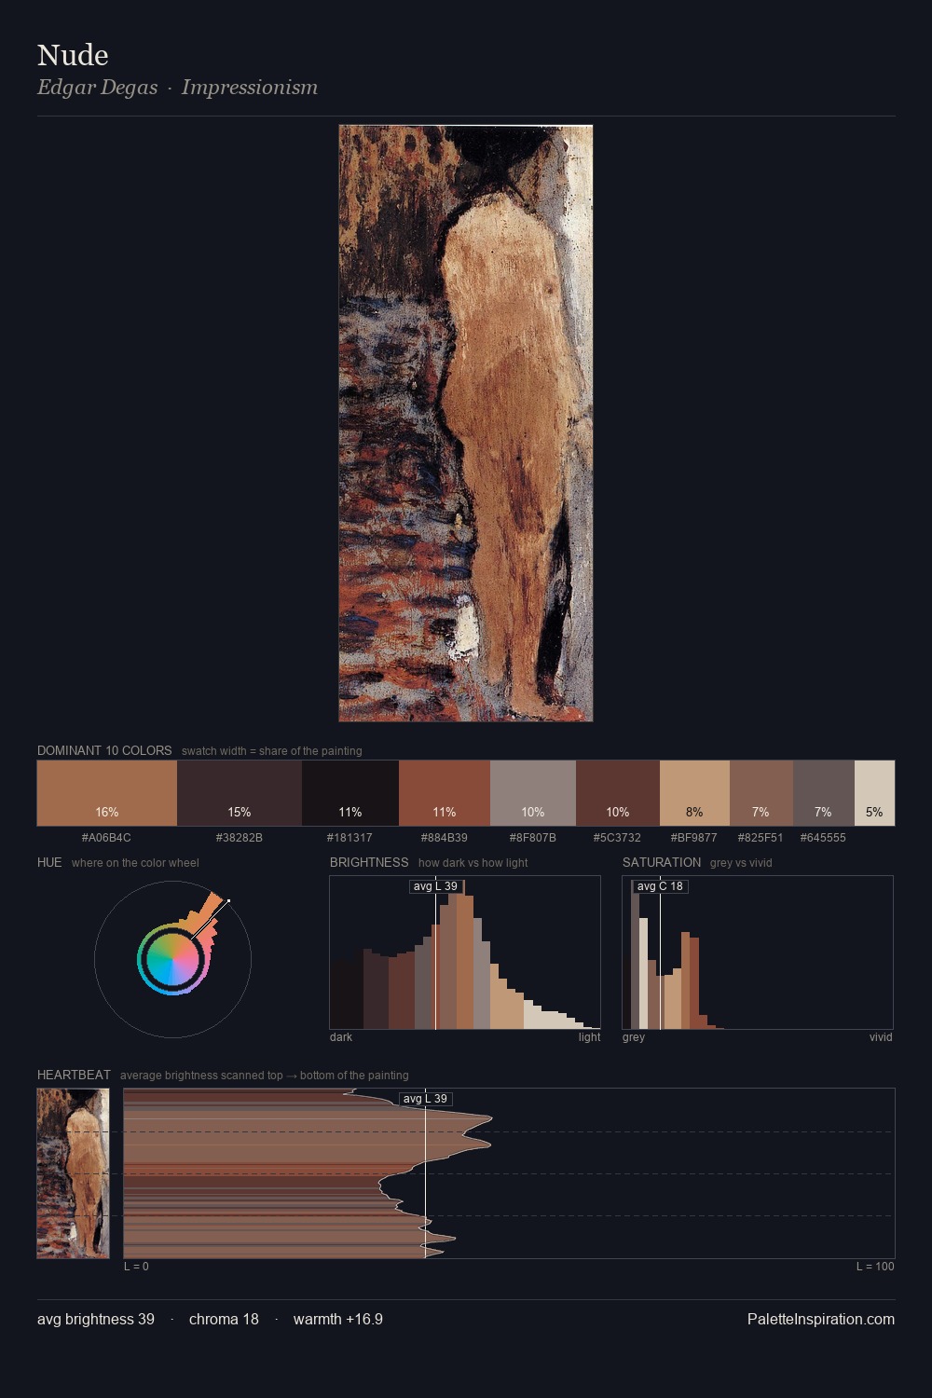The width and height of the screenshot is (932, 1398).
Task: Click the 'dark' axis label
Action: tap(341, 1037)
